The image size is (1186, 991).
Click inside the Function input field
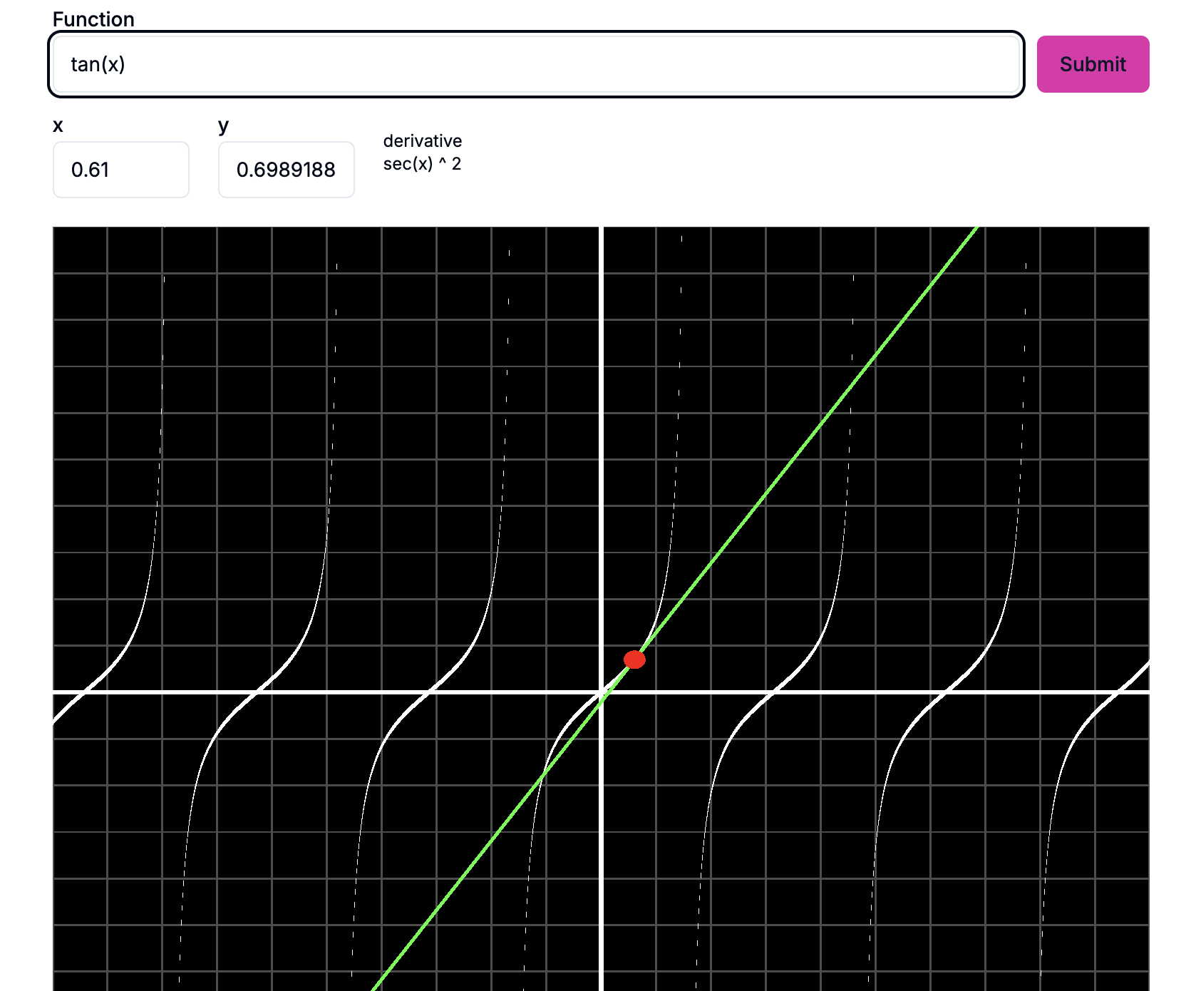(535, 64)
